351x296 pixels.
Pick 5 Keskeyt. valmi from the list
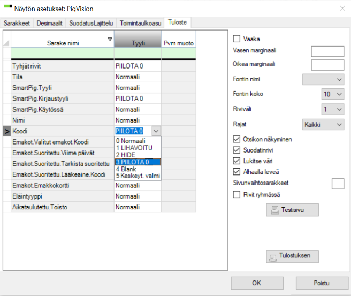pyautogui.click(x=138, y=176)
